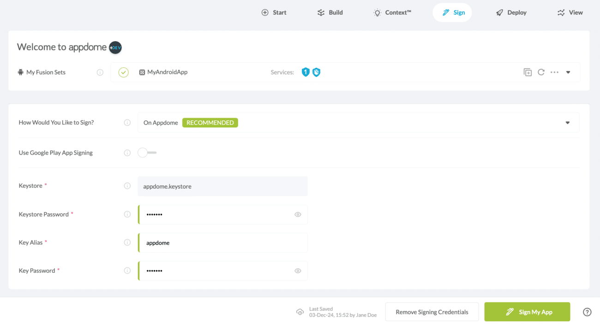Click info icon beside Key Alias
600x324 pixels.
point(127,243)
